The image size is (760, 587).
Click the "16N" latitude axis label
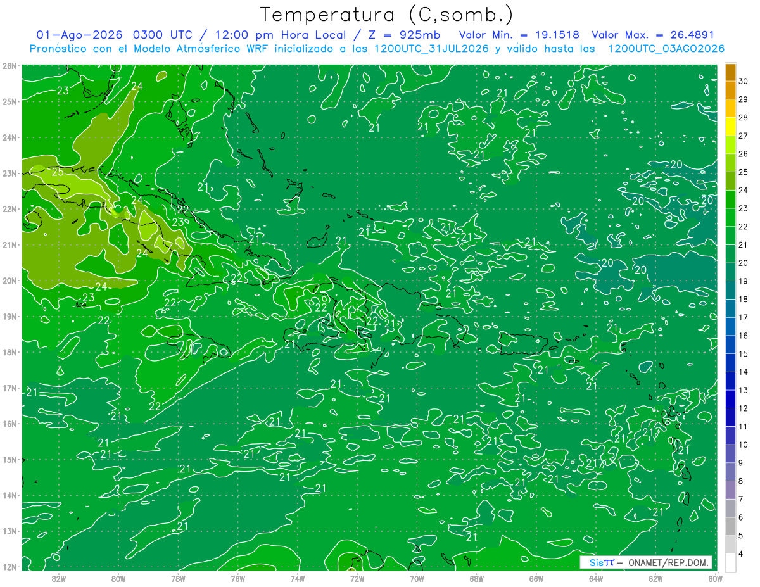click(9, 424)
